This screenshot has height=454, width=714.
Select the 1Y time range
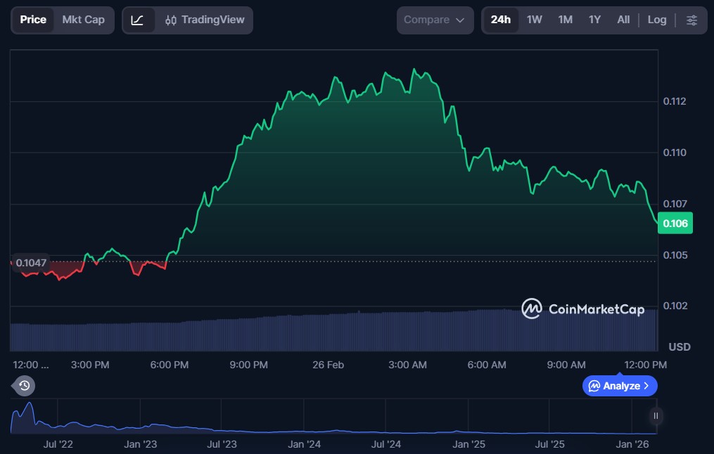click(594, 20)
